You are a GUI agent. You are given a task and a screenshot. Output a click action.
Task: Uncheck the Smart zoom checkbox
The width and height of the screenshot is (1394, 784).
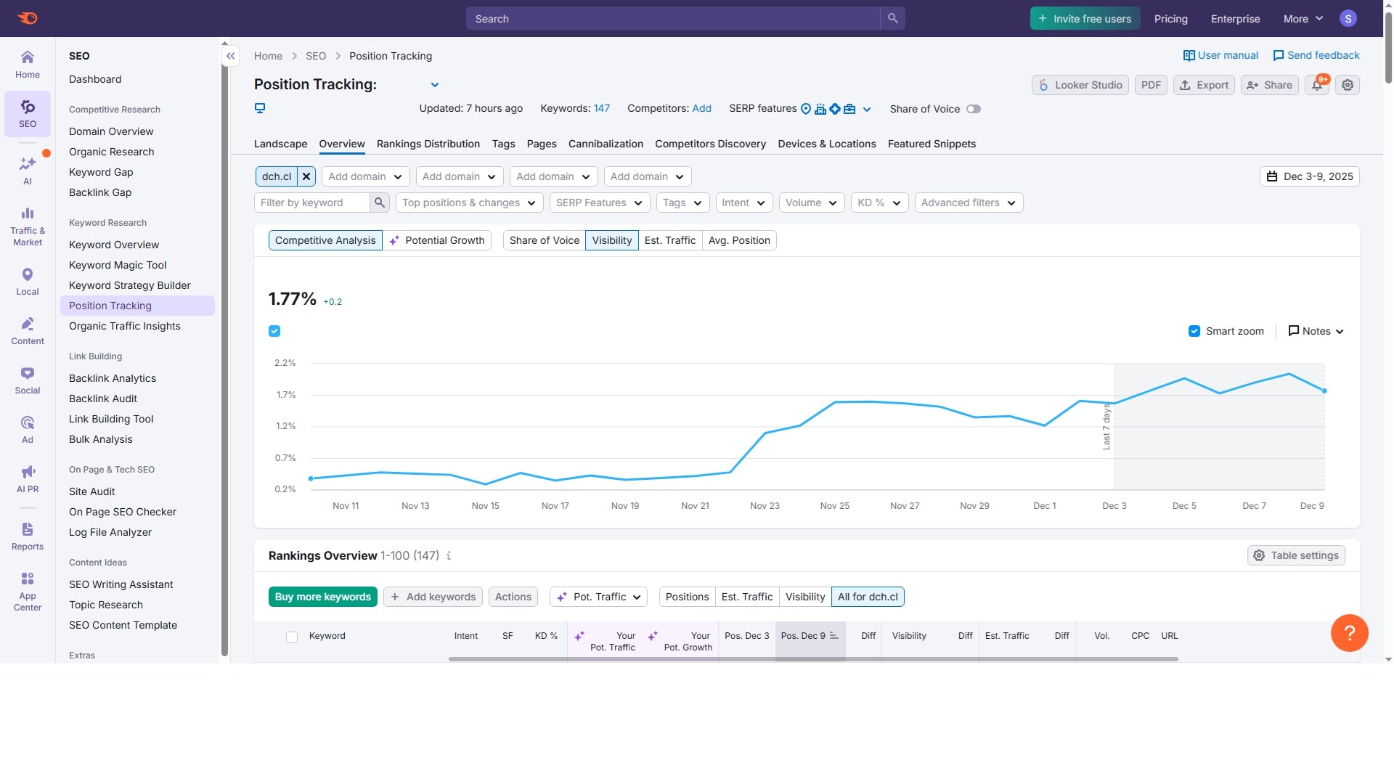coord(1194,331)
